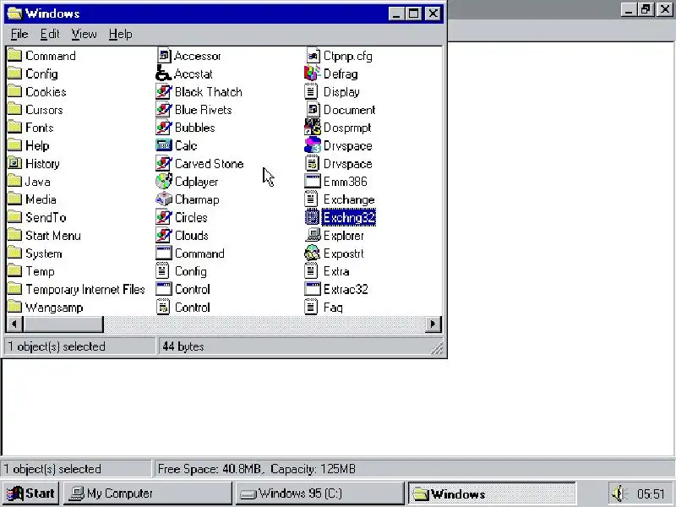This screenshot has width=676, height=507.
Task: Select the Black Thatch bitmap icon
Action: pos(164,92)
